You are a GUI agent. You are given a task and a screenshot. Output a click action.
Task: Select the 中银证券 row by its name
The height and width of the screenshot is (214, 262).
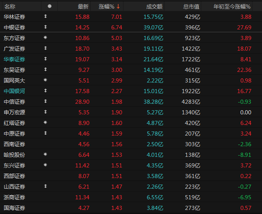point(14,27)
